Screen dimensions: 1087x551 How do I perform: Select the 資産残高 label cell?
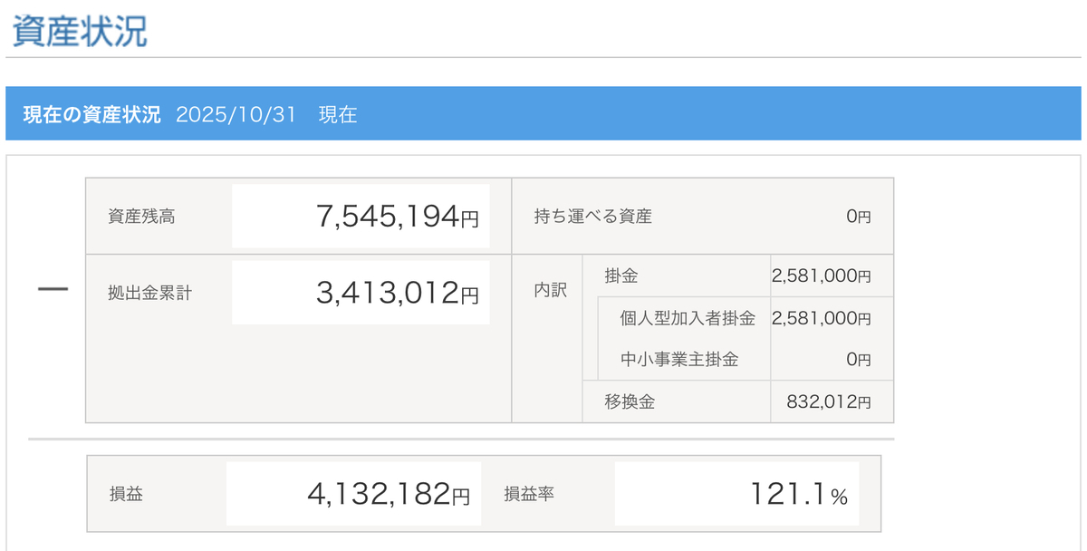[141, 217]
